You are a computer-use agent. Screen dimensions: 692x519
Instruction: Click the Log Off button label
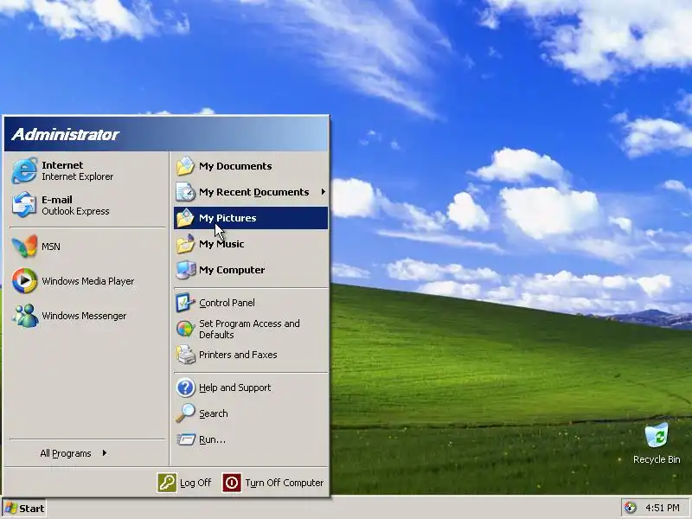coord(195,483)
